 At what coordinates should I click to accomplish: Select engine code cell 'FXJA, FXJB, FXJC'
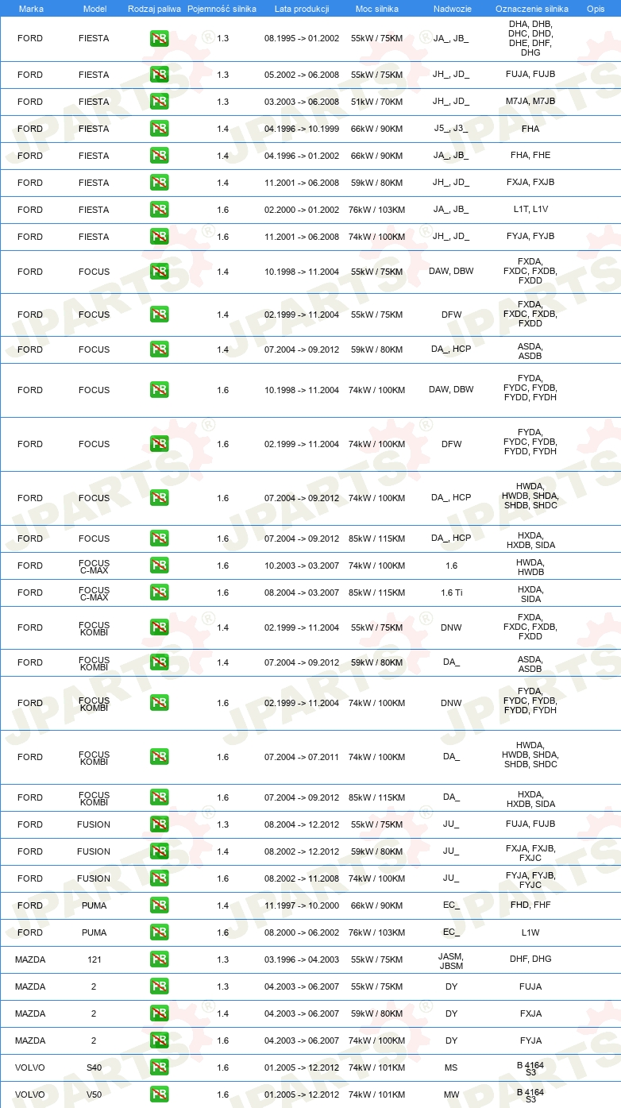530,851
